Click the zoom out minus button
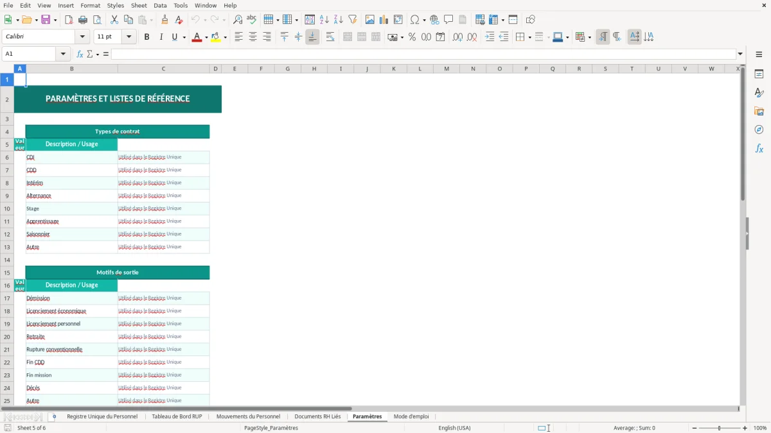Screen dimensions: 771x433 point(695,428)
